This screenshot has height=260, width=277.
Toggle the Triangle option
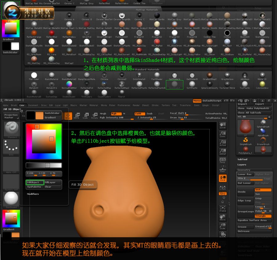[x=263, y=216]
